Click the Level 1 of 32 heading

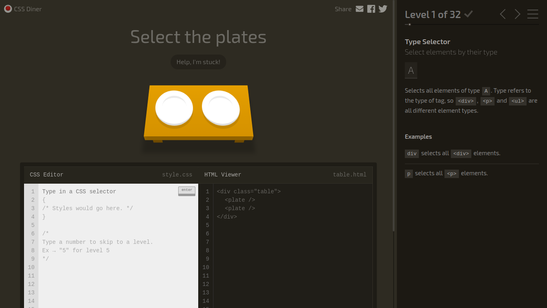433,14
